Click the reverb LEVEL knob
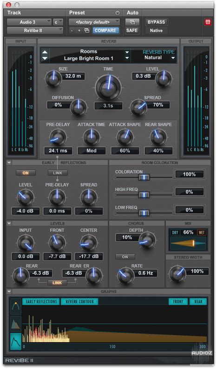 tap(163, 79)
